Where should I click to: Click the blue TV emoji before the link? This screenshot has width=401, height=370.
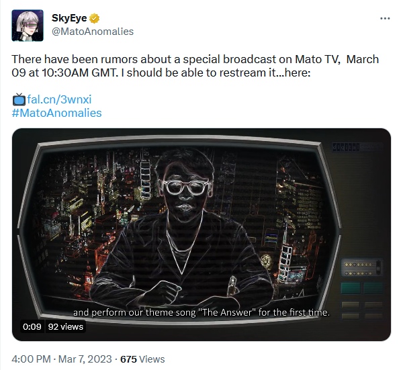click(x=19, y=99)
